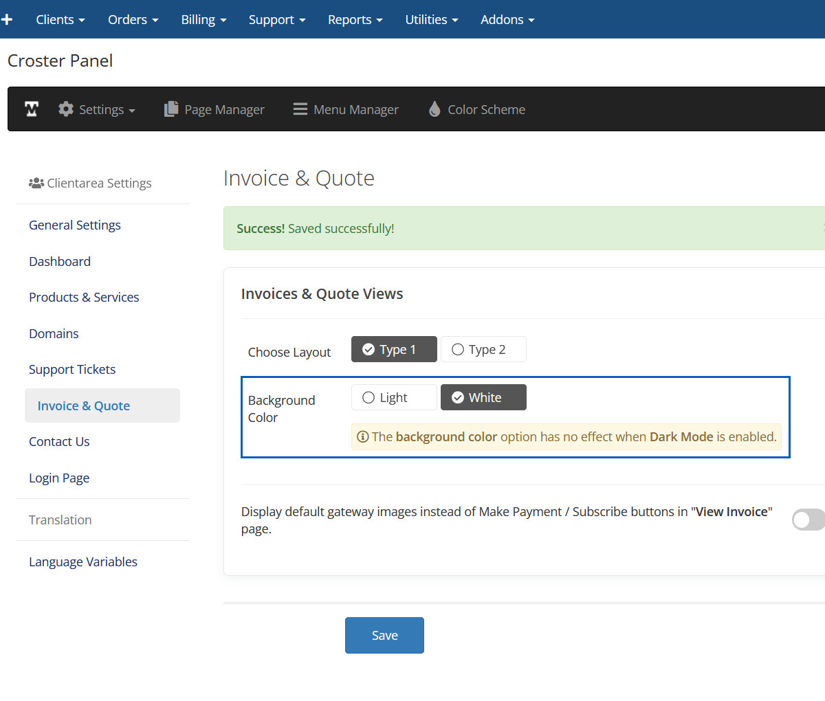Click the Settings gear icon
This screenshot has width=825, height=701.
click(x=66, y=109)
